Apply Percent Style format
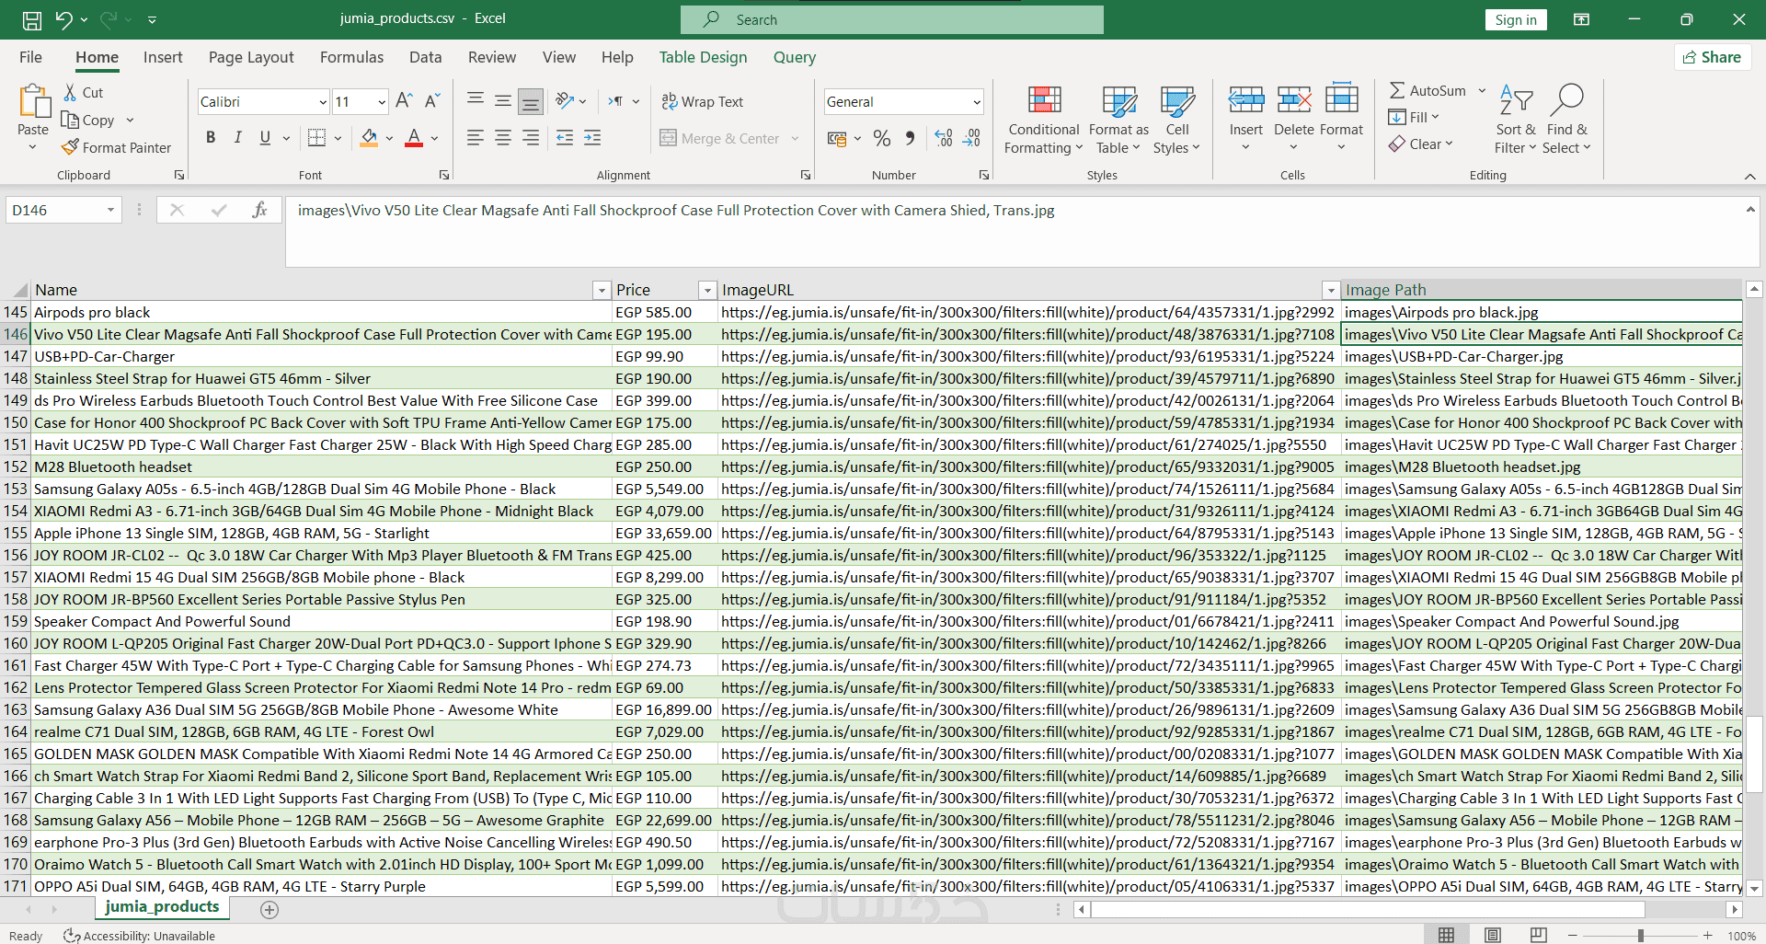Image resolution: width=1766 pixels, height=944 pixels. coord(882,138)
